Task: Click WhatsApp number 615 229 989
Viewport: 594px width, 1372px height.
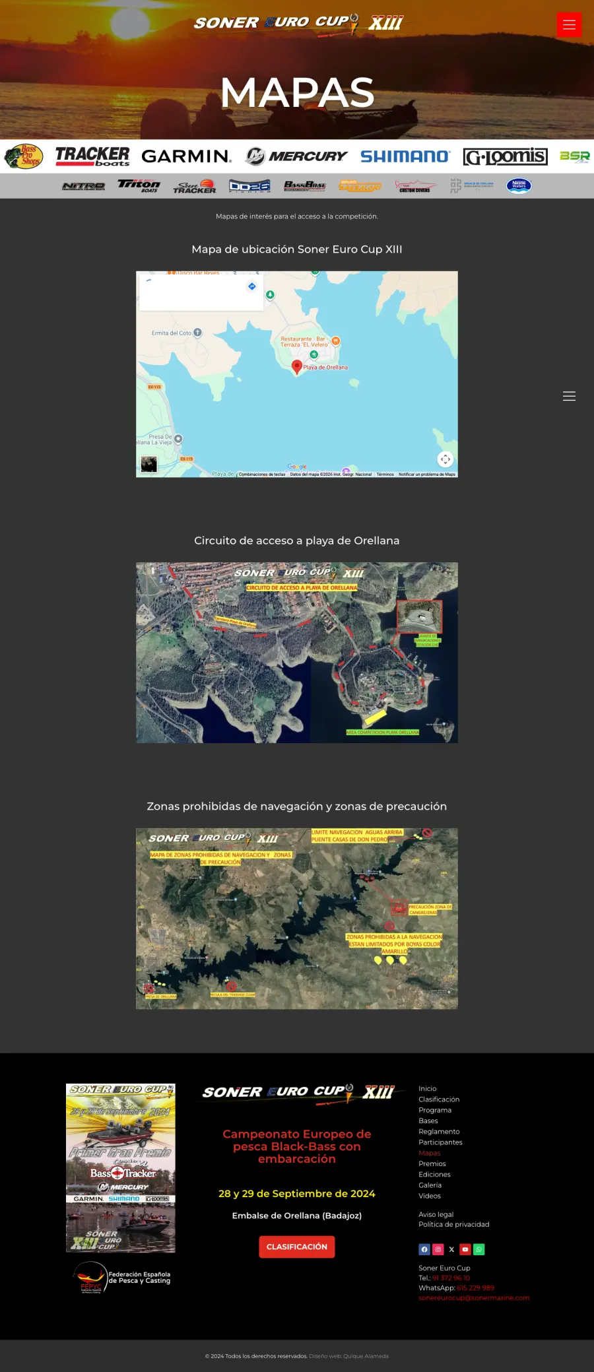Action: [475, 1288]
